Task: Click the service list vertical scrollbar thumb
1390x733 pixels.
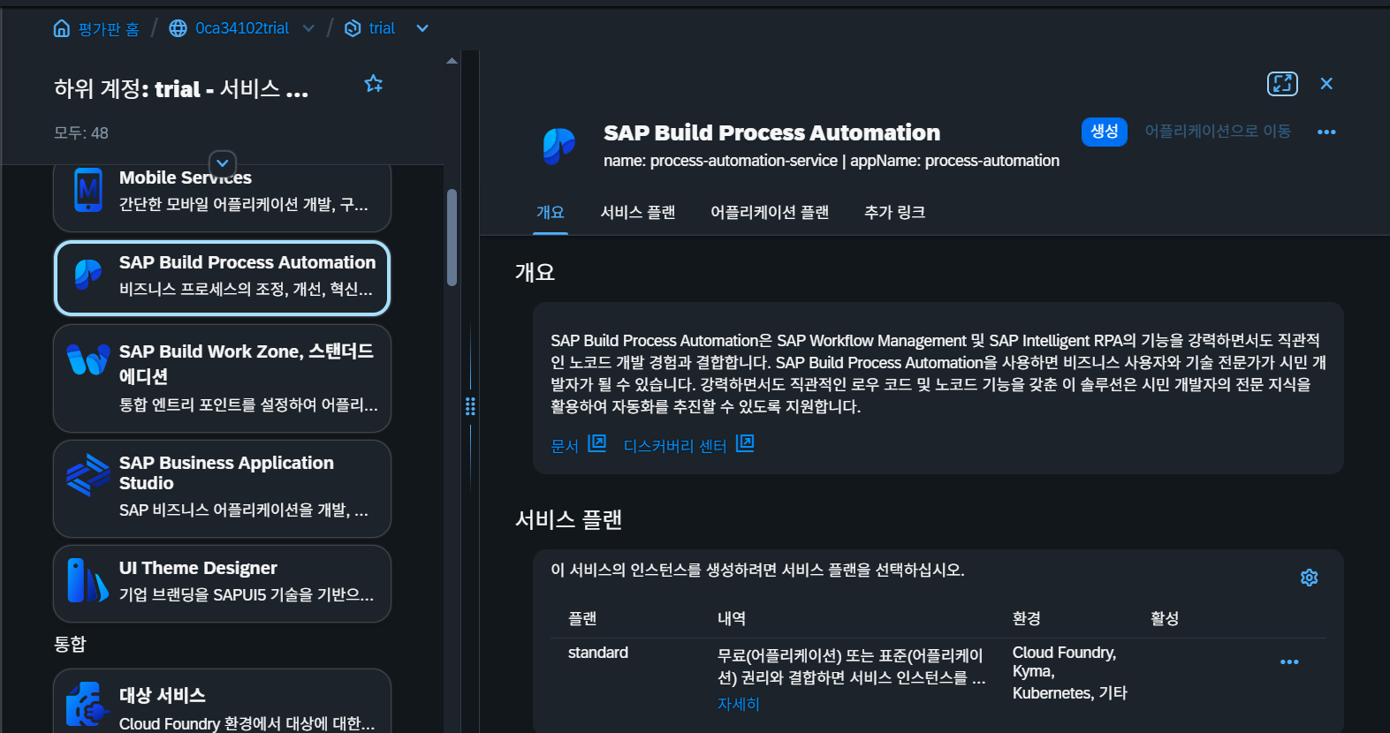Action: click(452, 238)
